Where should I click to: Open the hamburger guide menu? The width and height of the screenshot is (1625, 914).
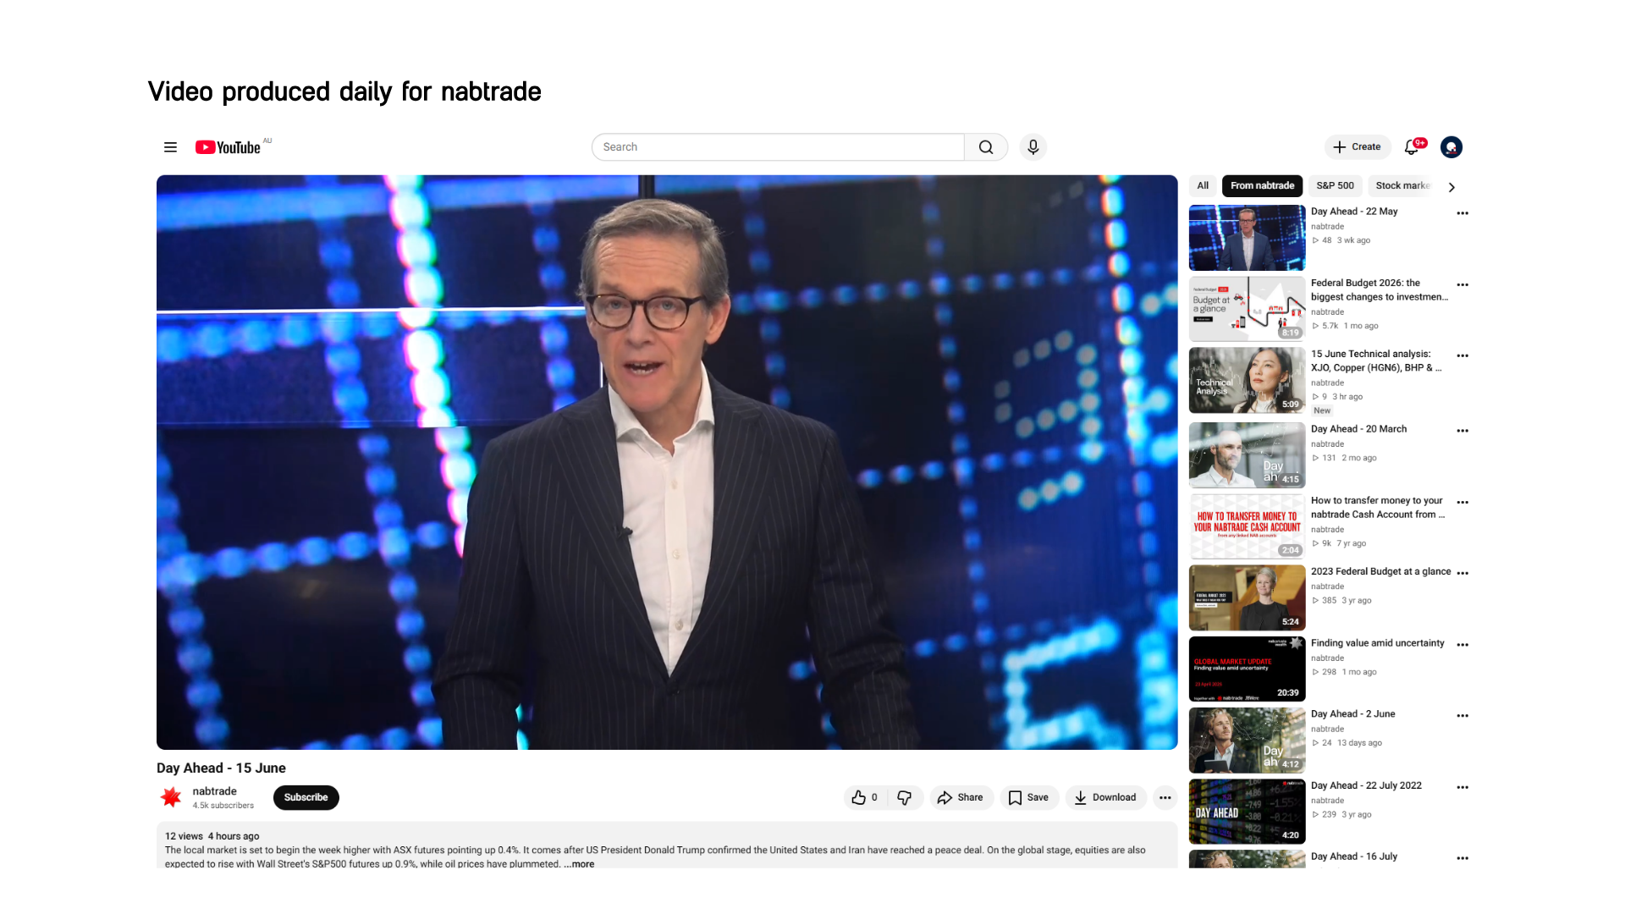pos(170,147)
